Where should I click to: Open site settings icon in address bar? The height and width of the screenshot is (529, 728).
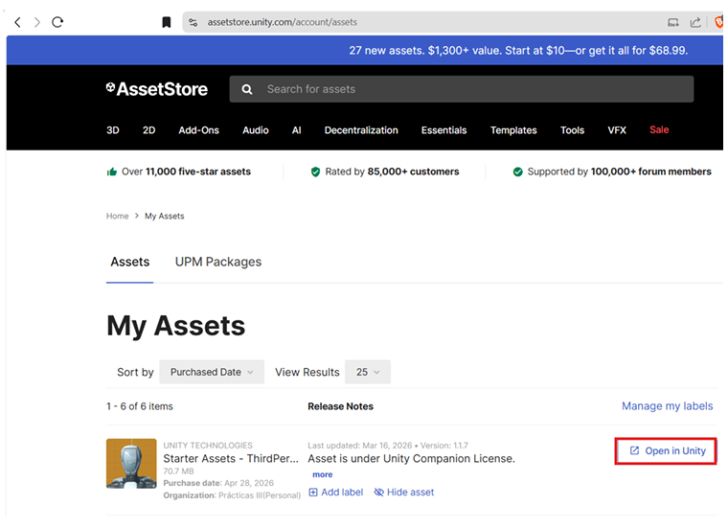(193, 22)
